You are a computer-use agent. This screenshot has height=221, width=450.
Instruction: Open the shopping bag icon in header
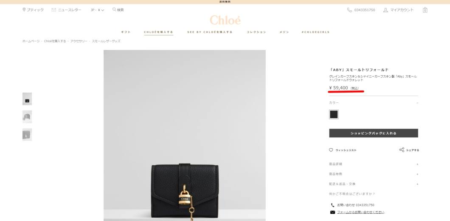[425, 10]
